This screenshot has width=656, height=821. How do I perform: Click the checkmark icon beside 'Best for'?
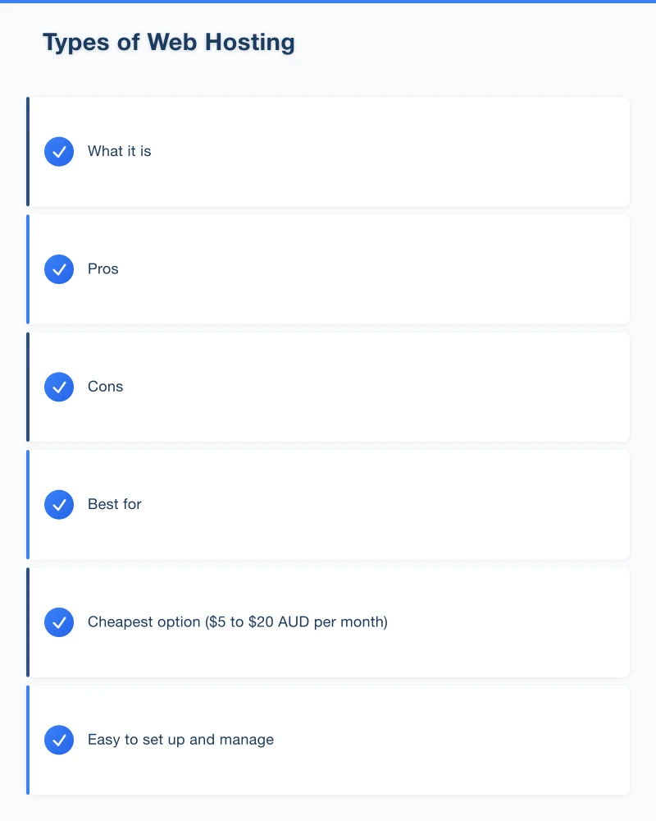coord(59,505)
